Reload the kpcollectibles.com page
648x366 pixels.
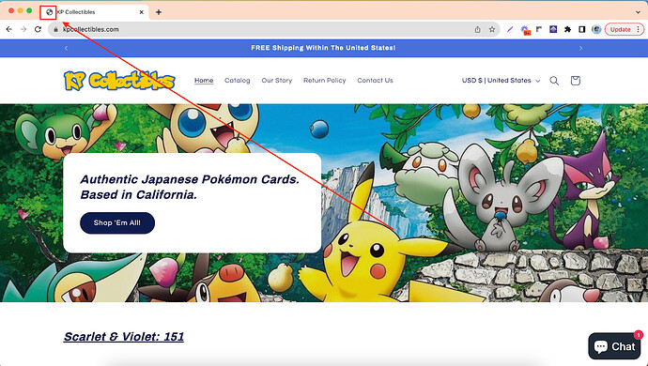pos(38,29)
